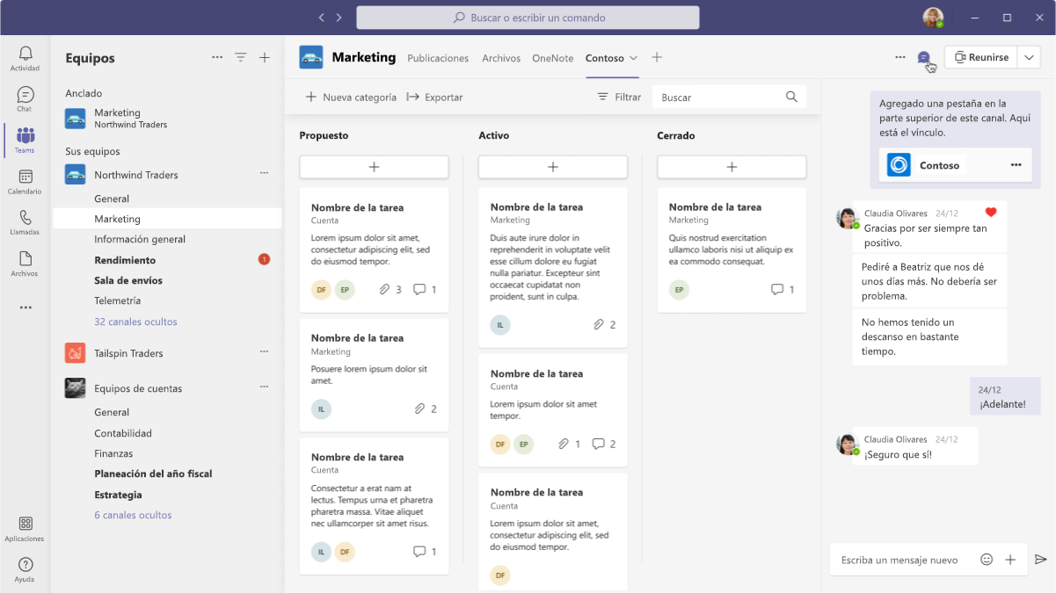
Task: Open Chat from the left rail
Action: 25,99
